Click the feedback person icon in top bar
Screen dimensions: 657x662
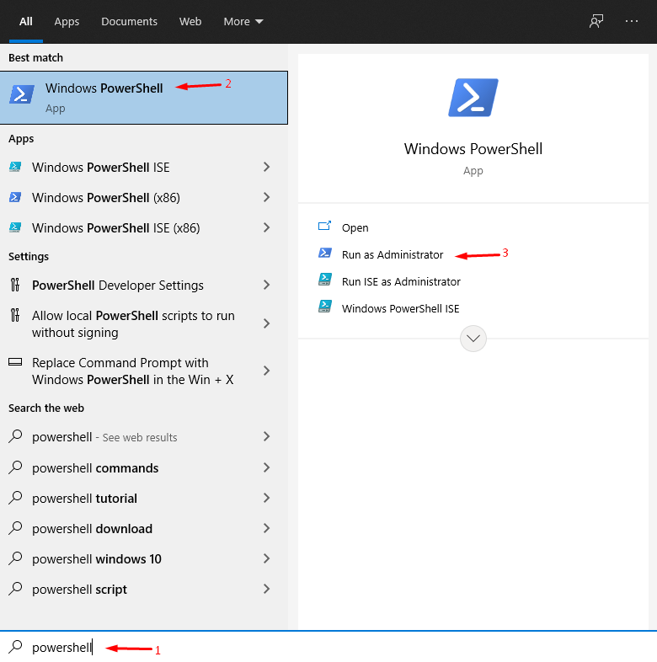tap(596, 21)
